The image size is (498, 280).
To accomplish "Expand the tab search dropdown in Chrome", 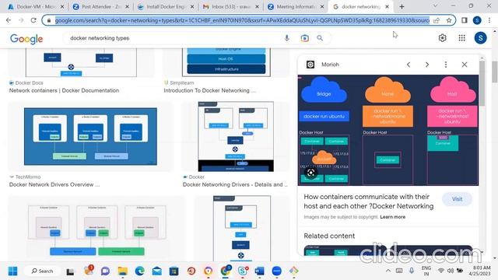I will tap(435, 6).
